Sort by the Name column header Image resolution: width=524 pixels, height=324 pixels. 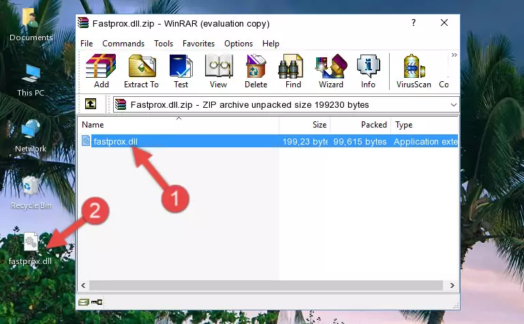point(179,124)
